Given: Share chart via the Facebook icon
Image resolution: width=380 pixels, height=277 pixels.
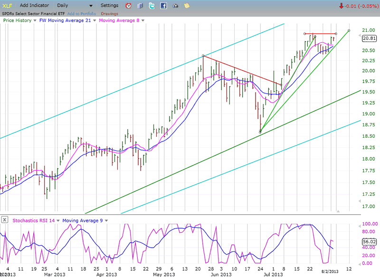Looking at the screenshot, I should click(163, 6).
